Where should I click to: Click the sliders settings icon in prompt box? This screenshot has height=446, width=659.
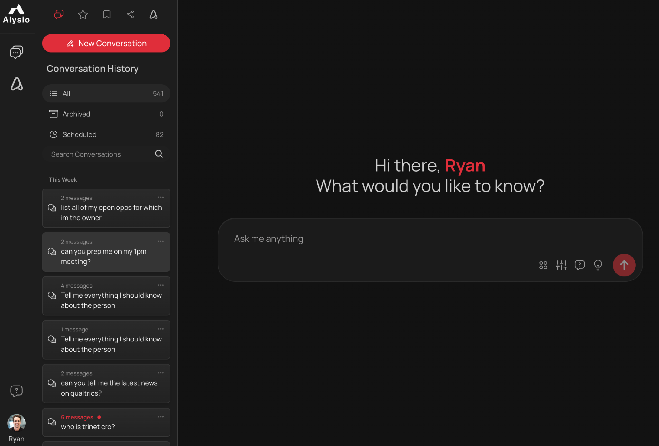[x=561, y=265]
